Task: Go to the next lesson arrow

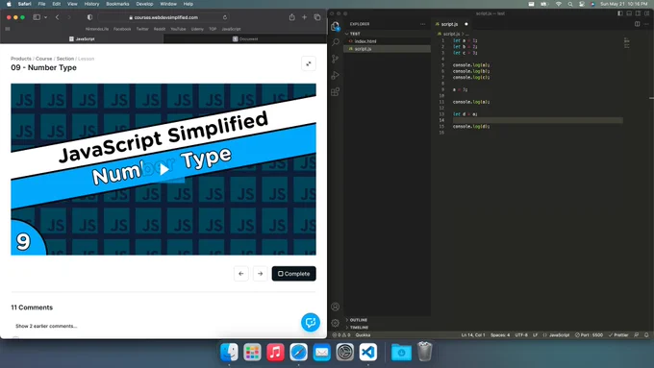Action: pos(260,274)
